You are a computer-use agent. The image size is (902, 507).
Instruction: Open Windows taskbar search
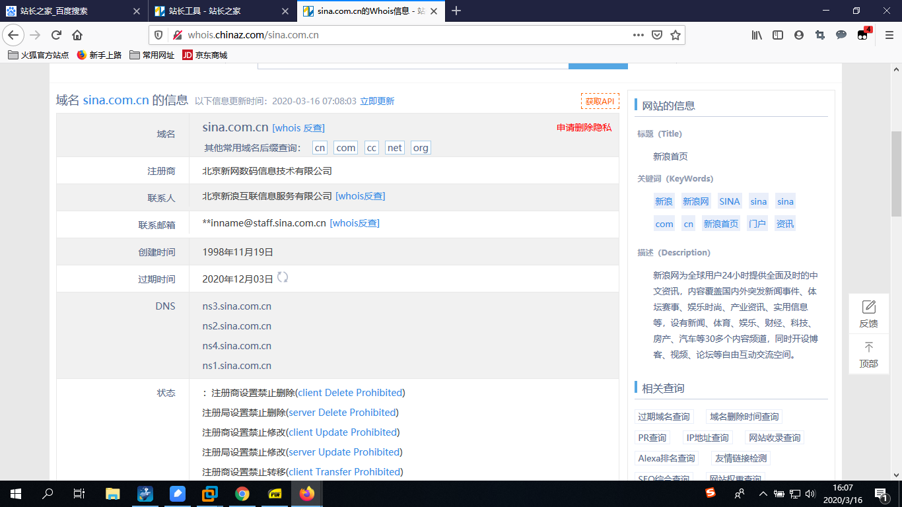[x=48, y=493]
